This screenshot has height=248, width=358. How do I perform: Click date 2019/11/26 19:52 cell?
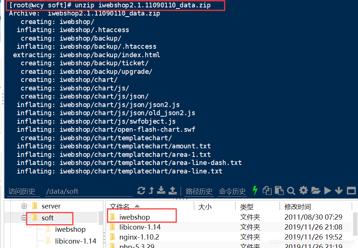tap(313, 237)
